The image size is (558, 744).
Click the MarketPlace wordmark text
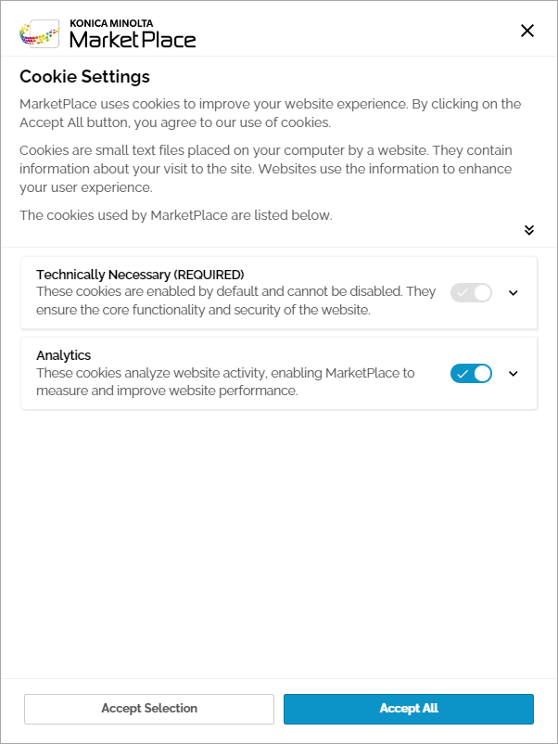[133, 40]
